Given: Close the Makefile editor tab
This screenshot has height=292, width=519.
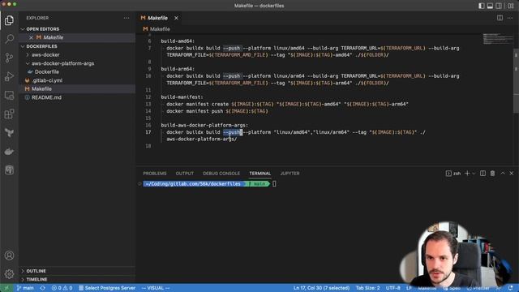Looking at the screenshot, I should coord(176,18).
